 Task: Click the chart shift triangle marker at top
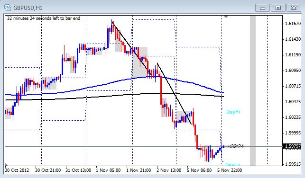tap(226, 17)
